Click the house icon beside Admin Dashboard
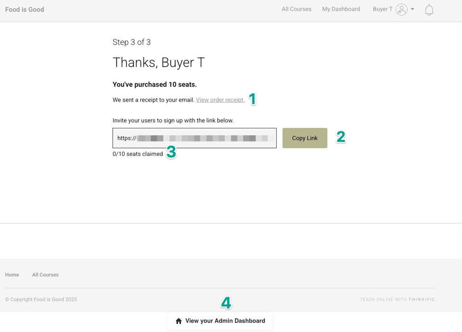This screenshot has width=462, height=332. click(179, 321)
